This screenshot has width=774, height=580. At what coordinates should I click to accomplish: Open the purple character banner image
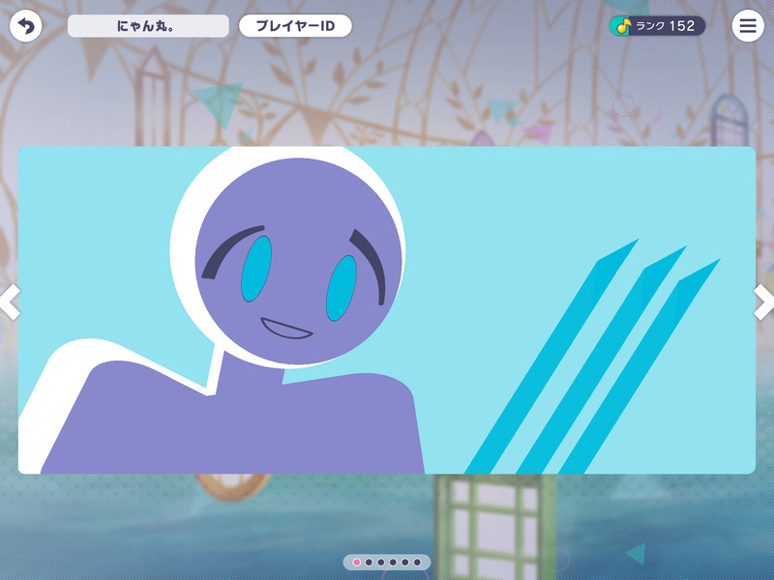(387, 310)
